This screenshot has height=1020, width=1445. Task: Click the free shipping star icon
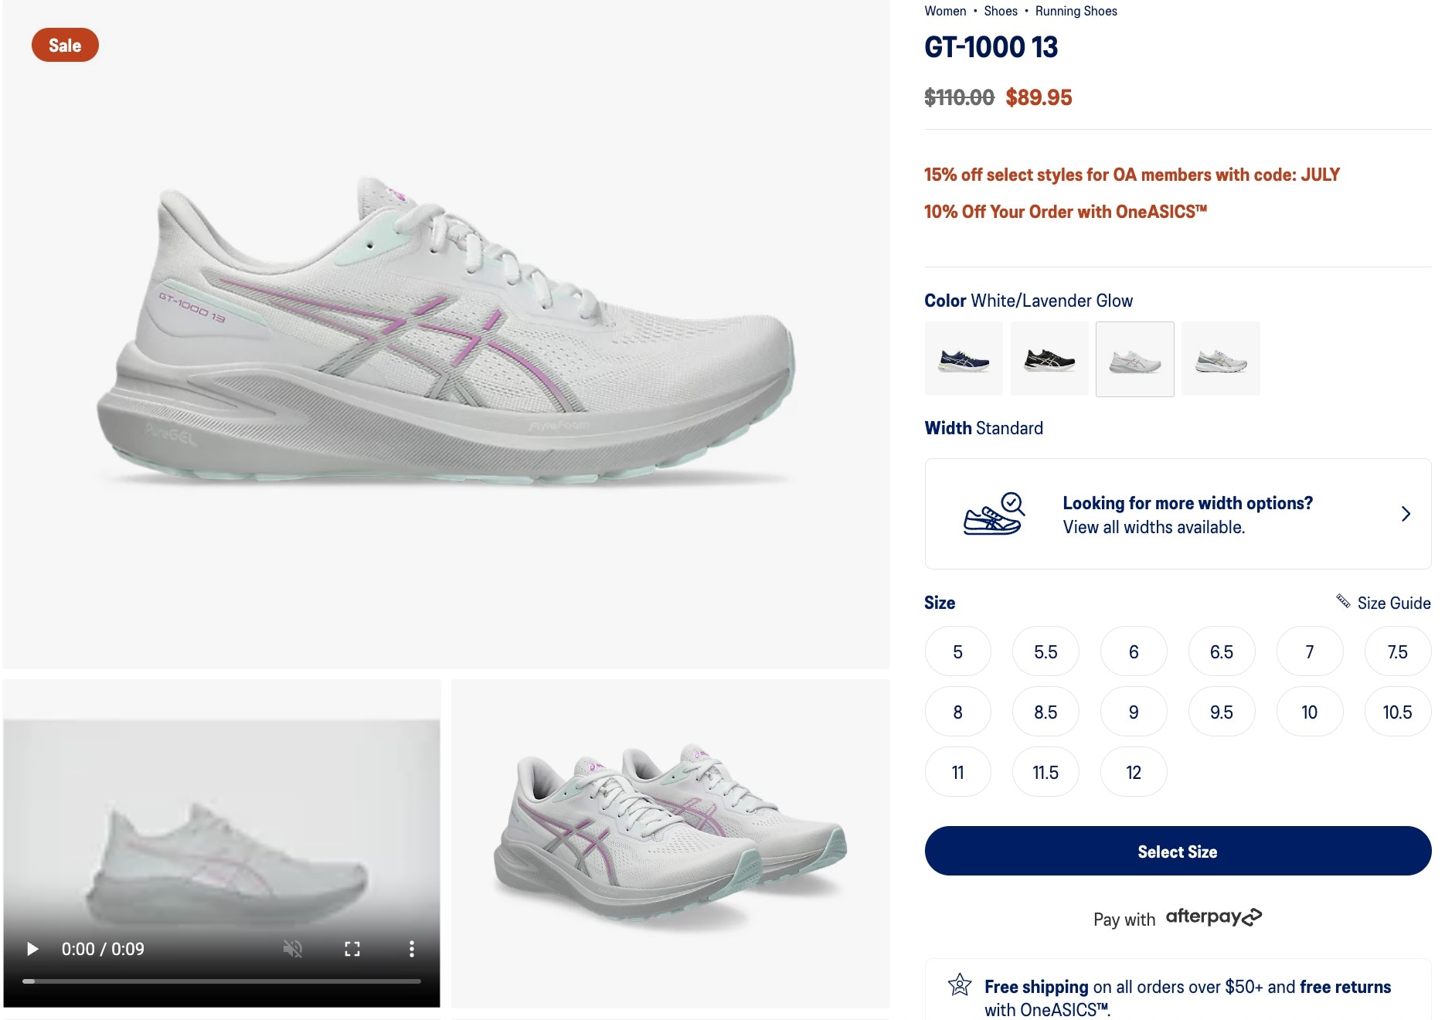(959, 984)
